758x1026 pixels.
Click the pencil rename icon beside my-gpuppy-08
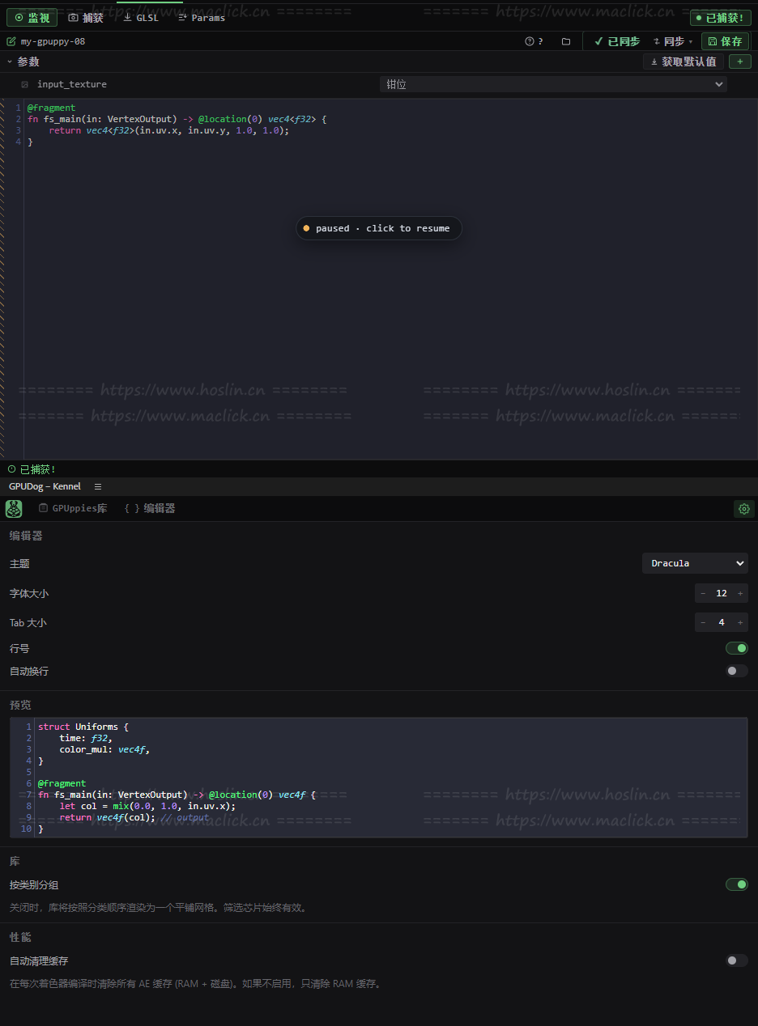(11, 41)
